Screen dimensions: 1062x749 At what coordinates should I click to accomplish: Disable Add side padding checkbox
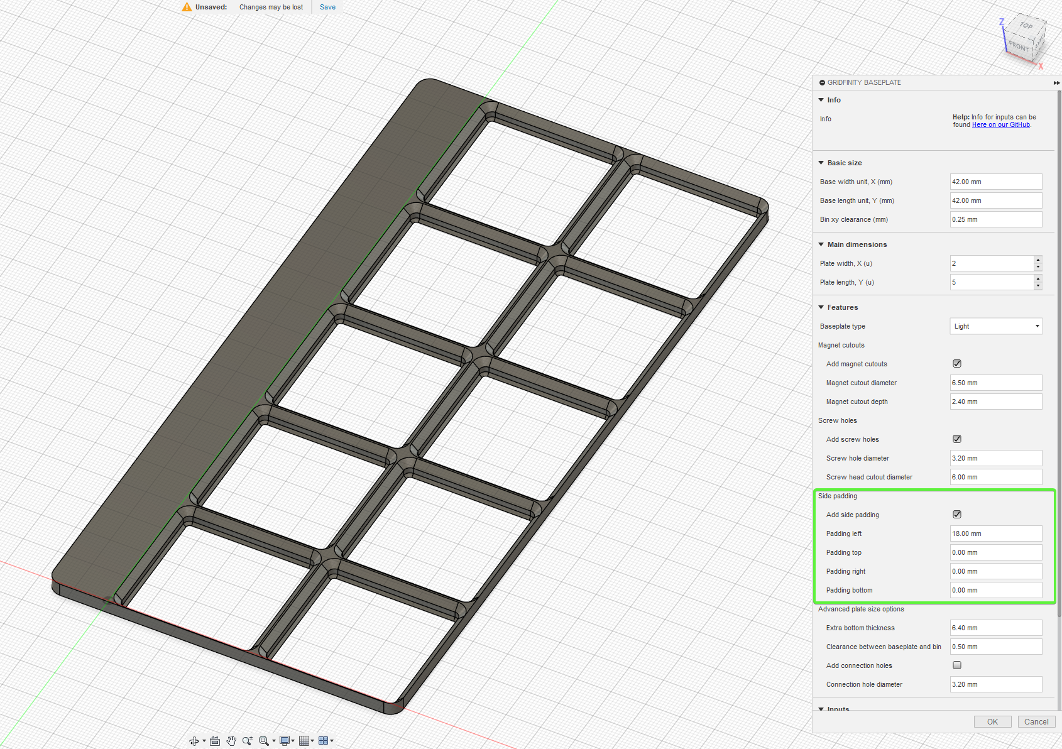pos(957,514)
